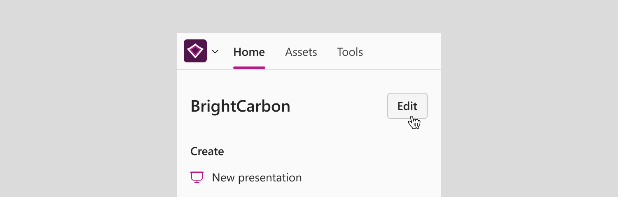Click the magenta easel icon for New presentation
Viewport: 618px width, 197px height.
click(x=197, y=177)
